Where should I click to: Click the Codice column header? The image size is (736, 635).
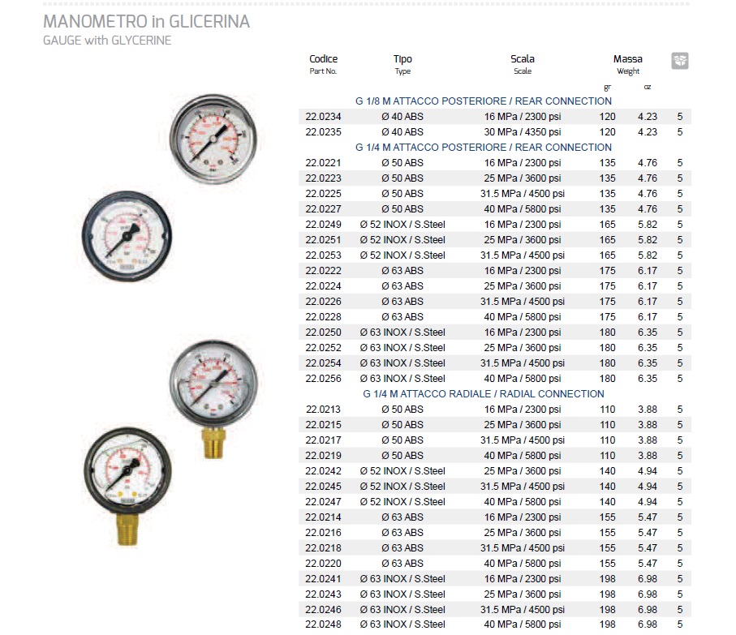[x=323, y=59]
